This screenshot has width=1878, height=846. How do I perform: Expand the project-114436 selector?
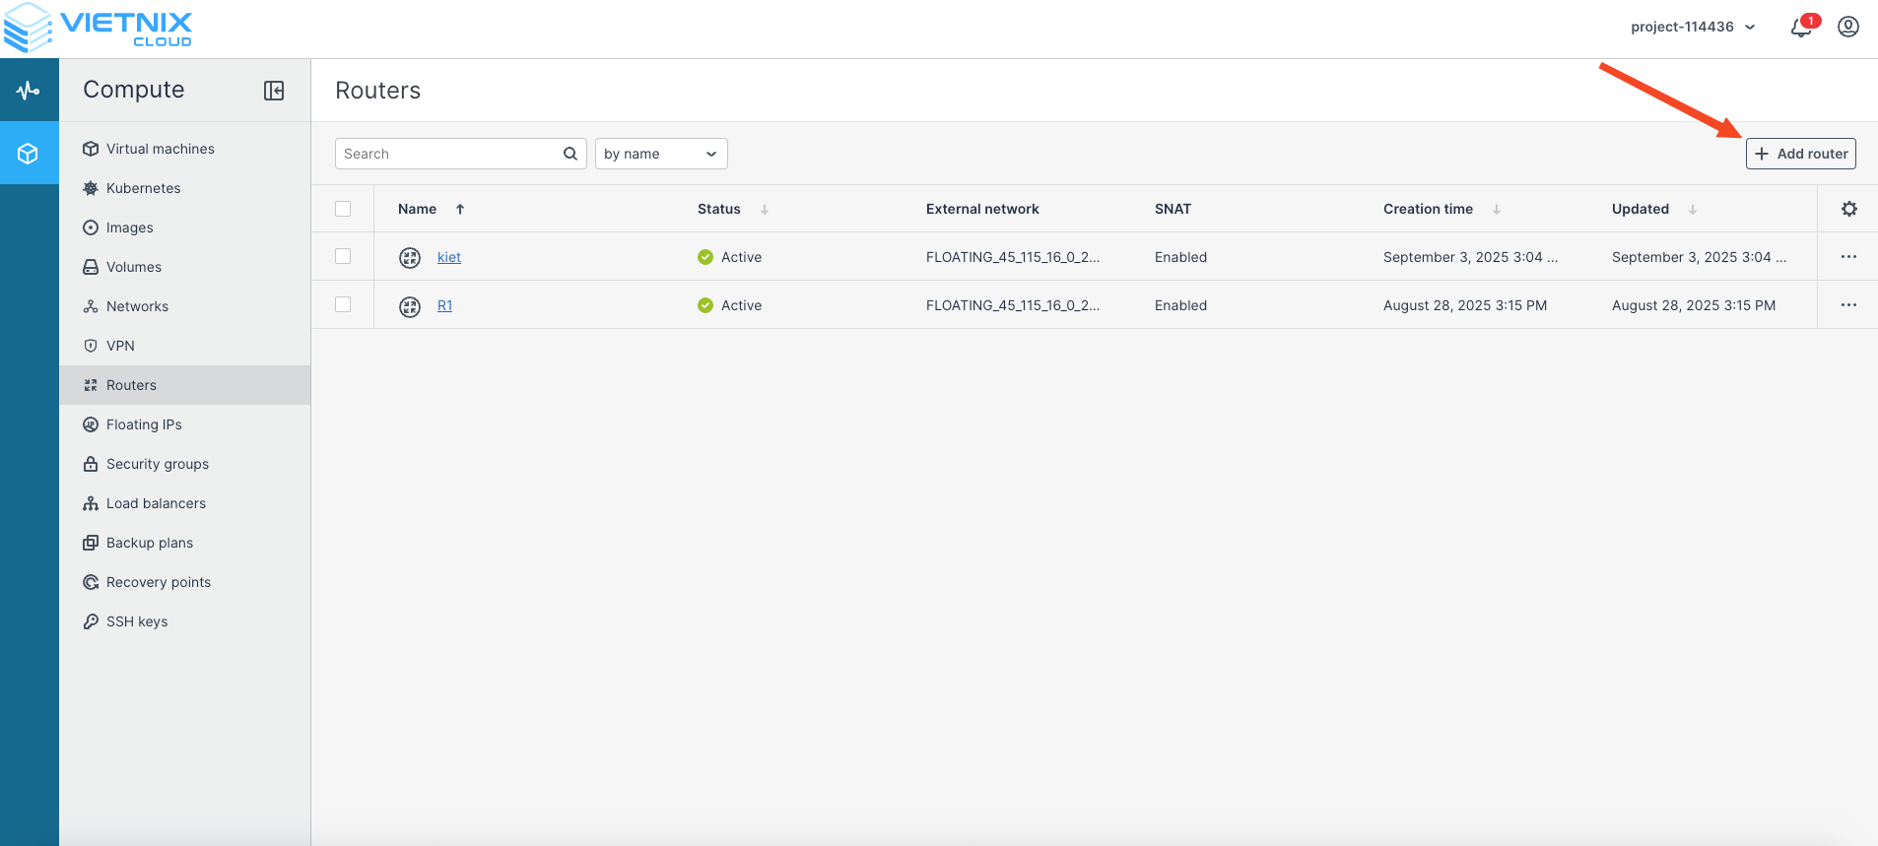(x=1692, y=27)
